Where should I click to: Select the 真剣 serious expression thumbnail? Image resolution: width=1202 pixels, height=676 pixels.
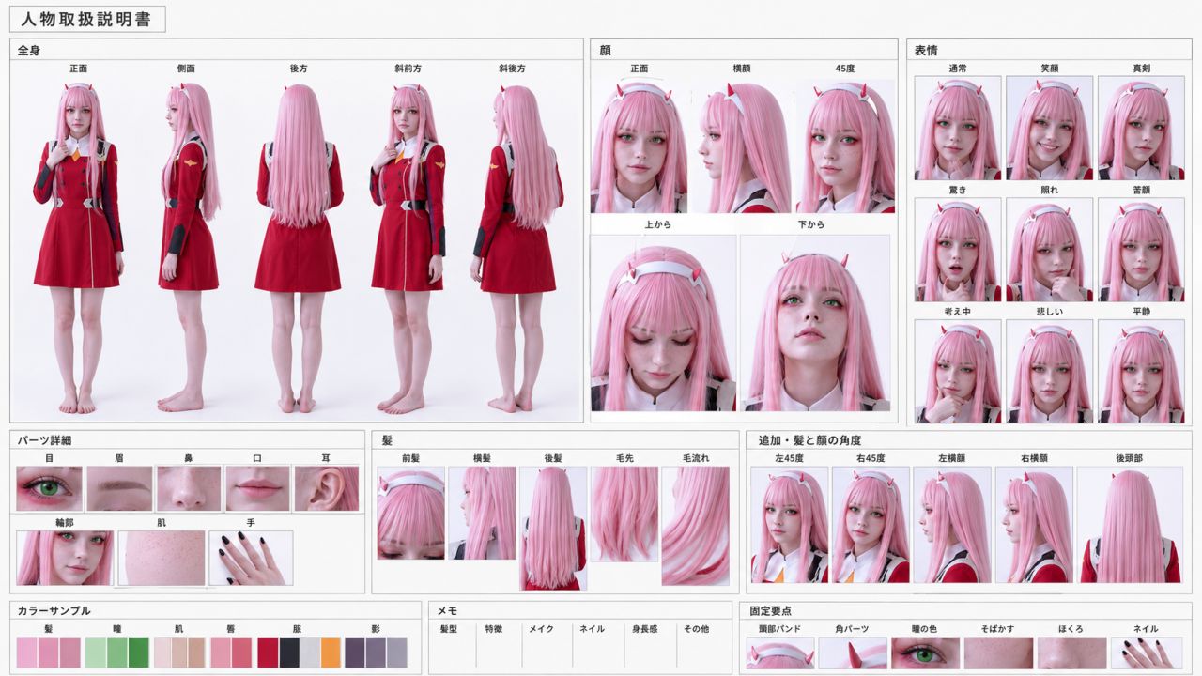pos(1141,128)
